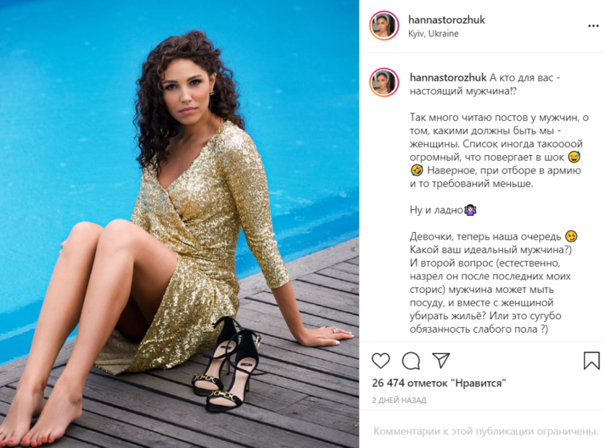Click the smirking emoji after 'наша очередь'
Image resolution: width=605 pixels, height=448 pixels.
(571, 236)
